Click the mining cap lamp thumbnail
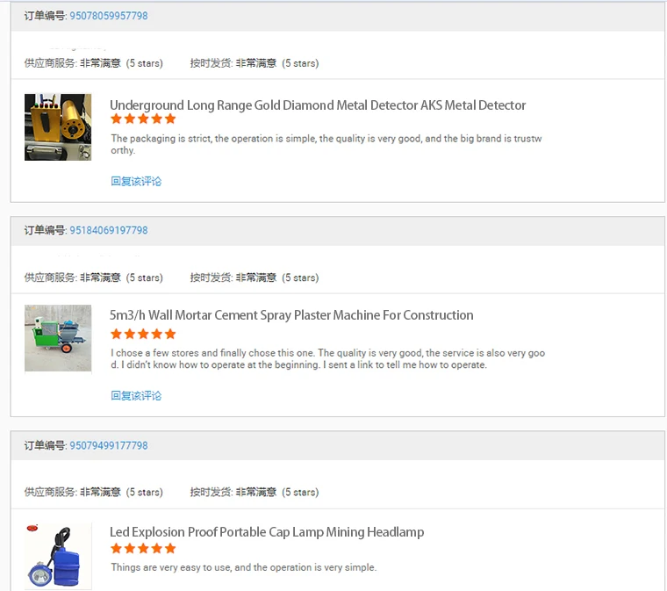 pos(58,555)
